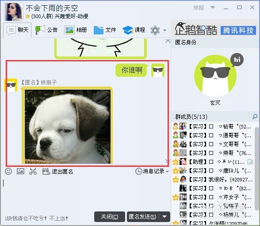260x226 pixels.
Task: Select member 我很好。 in the list
Action: [x=213, y=180]
